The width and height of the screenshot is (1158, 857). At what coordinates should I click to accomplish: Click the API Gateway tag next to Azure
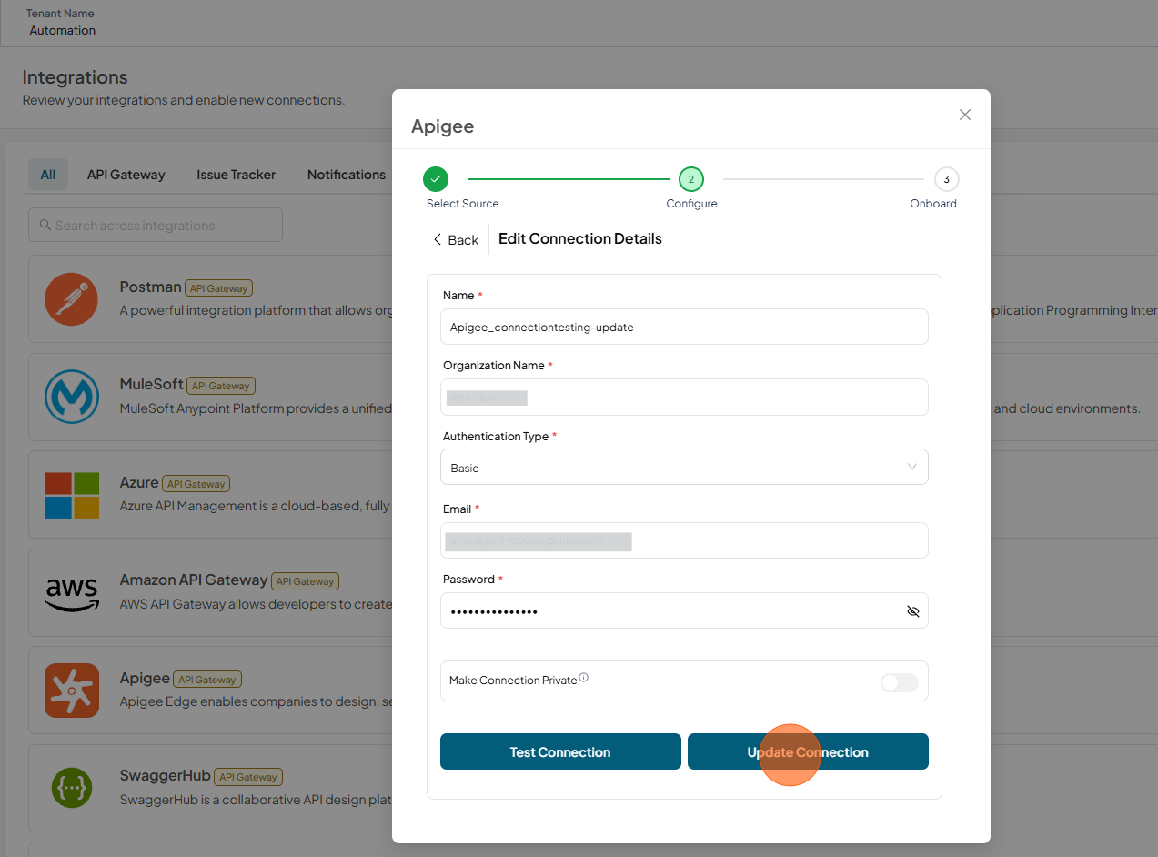[x=196, y=484]
